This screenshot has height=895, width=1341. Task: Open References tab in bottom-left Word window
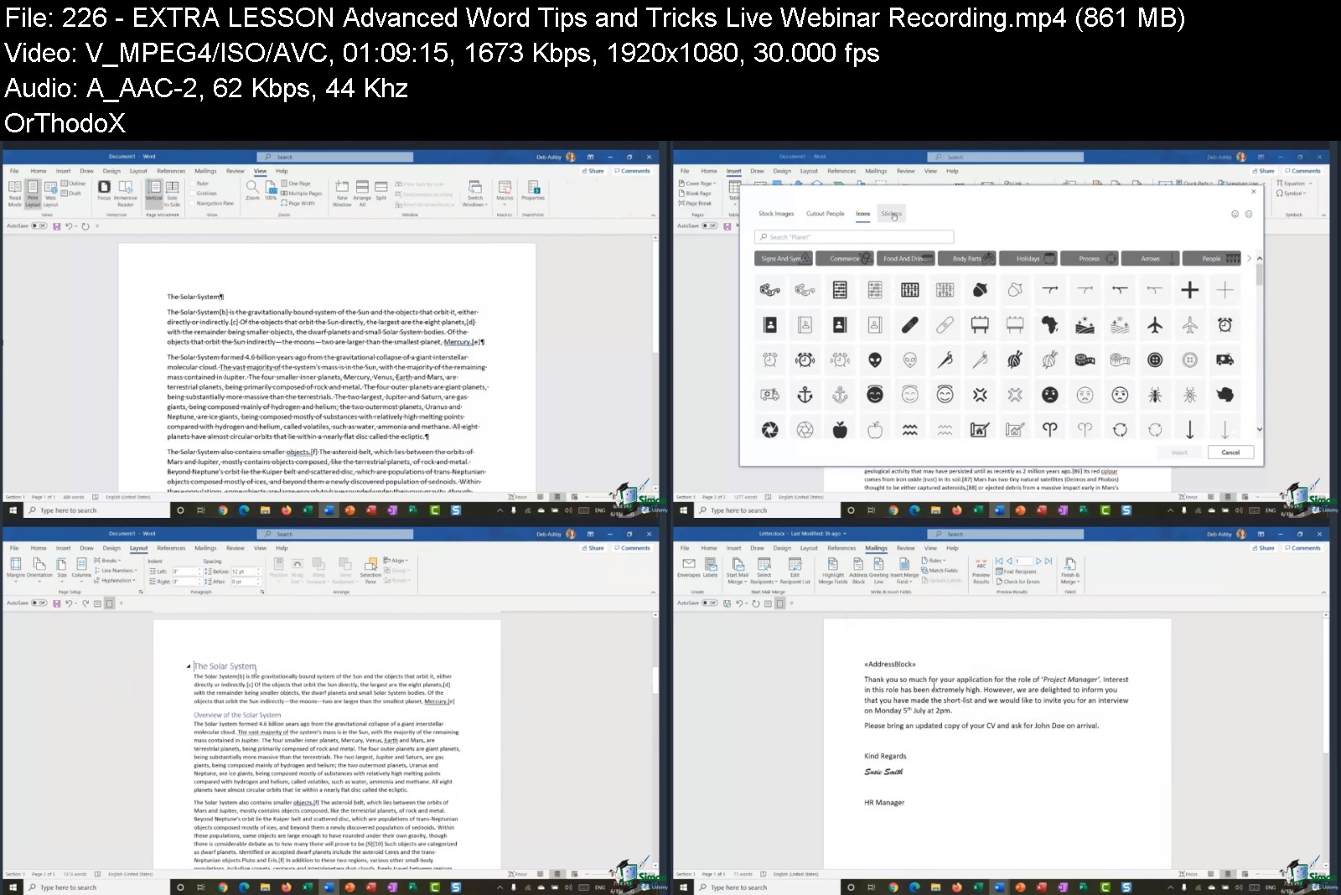pyautogui.click(x=171, y=548)
